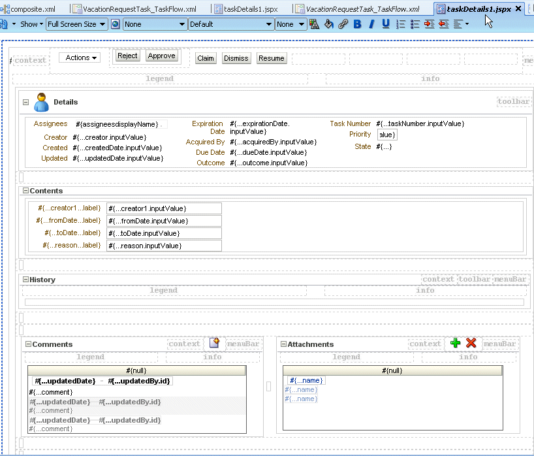Click the Approve button
This screenshot has height=456, width=534.
click(x=162, y=56)
